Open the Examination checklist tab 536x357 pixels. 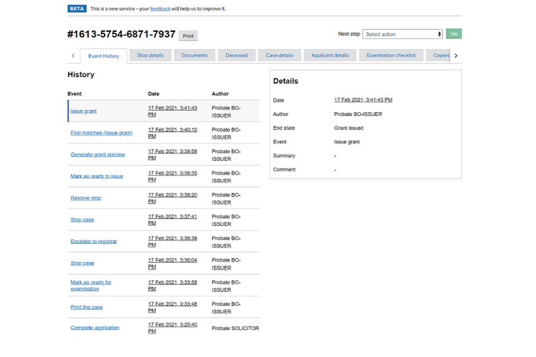(x=391, y=56)
